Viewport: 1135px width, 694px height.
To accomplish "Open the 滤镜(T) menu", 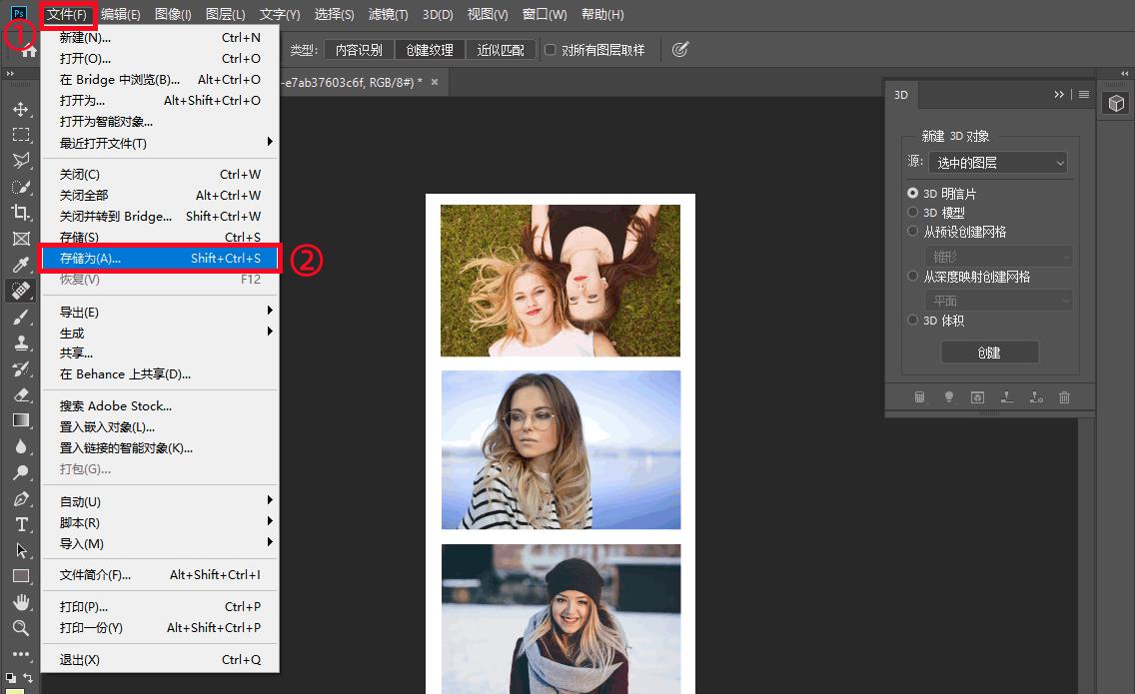I will 388,15.
